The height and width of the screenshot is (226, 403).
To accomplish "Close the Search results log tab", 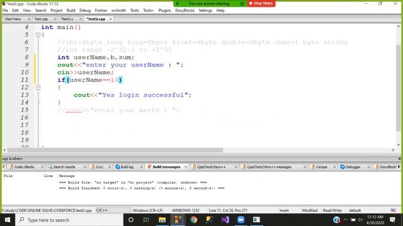I will pyautogui.click(x=84, y=167).
